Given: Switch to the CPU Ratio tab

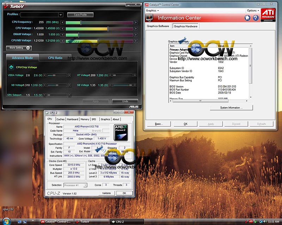Looking at the screenshot, I should click(55, 58).
